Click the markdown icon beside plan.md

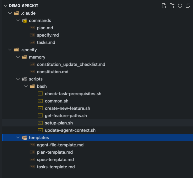click(32, 28)
